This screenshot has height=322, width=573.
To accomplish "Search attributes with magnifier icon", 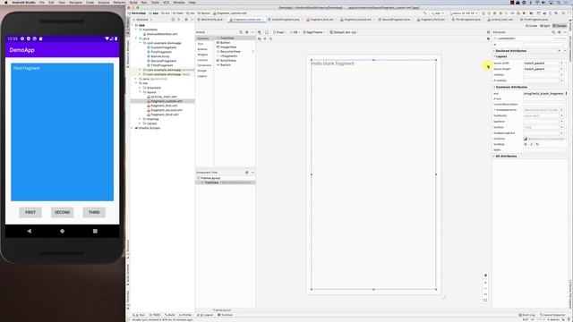I will click(x=553, y=32).
